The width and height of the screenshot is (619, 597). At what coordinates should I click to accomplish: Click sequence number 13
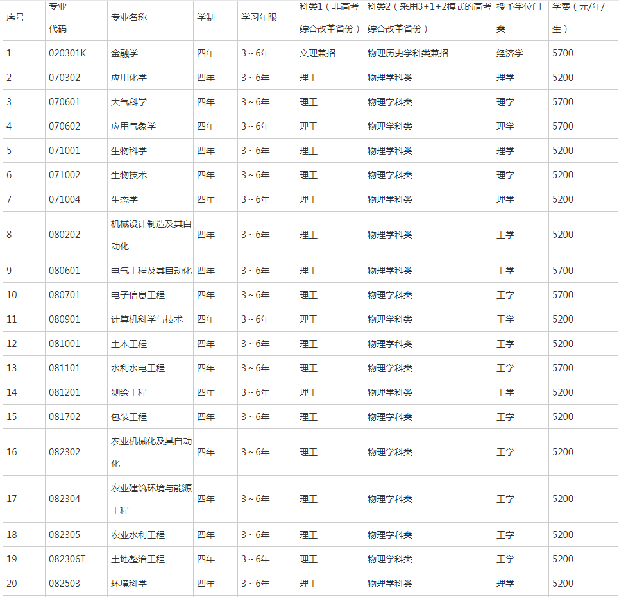point(12,368)
